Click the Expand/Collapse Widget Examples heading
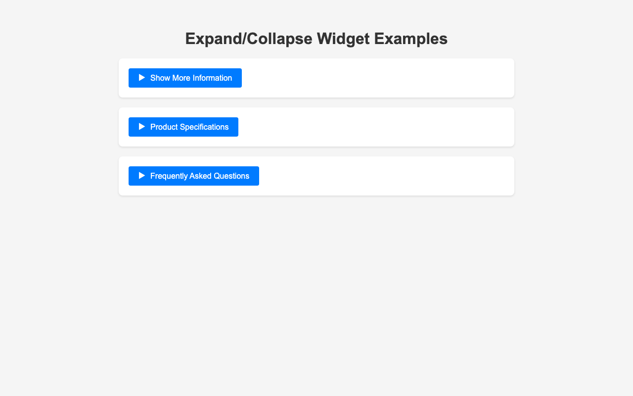Viewport: 633px width, 396px height. 316,39
